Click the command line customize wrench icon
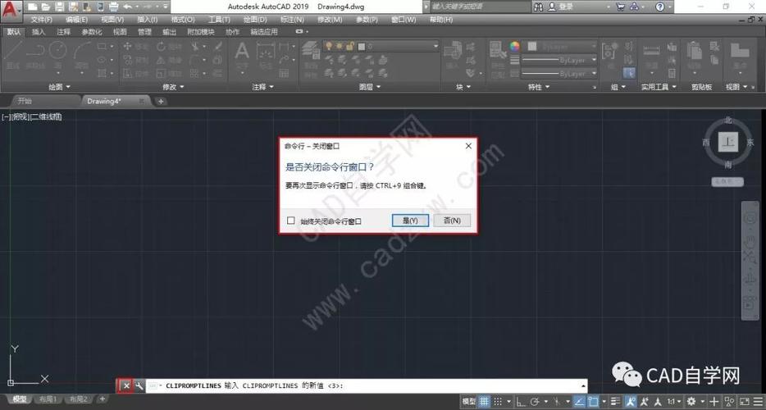766x410 pixels. [x=139, y=385]
